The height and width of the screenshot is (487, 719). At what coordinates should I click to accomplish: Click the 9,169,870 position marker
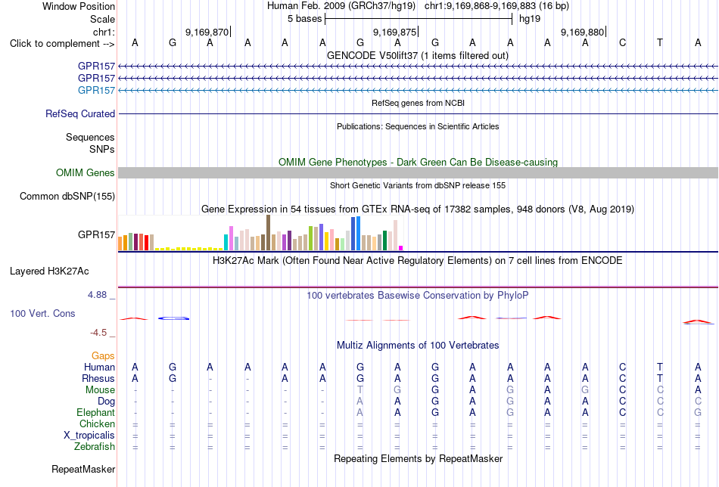207,32
